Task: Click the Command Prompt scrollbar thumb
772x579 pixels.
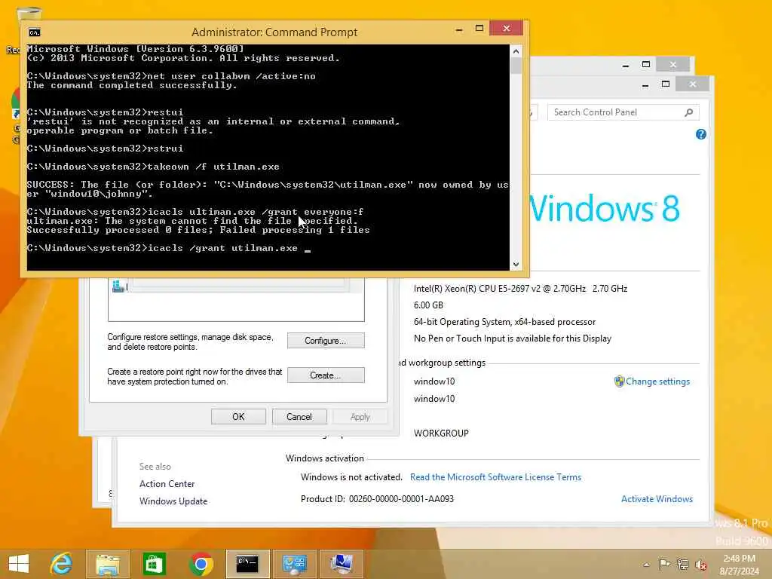Action: coord(516,66)
